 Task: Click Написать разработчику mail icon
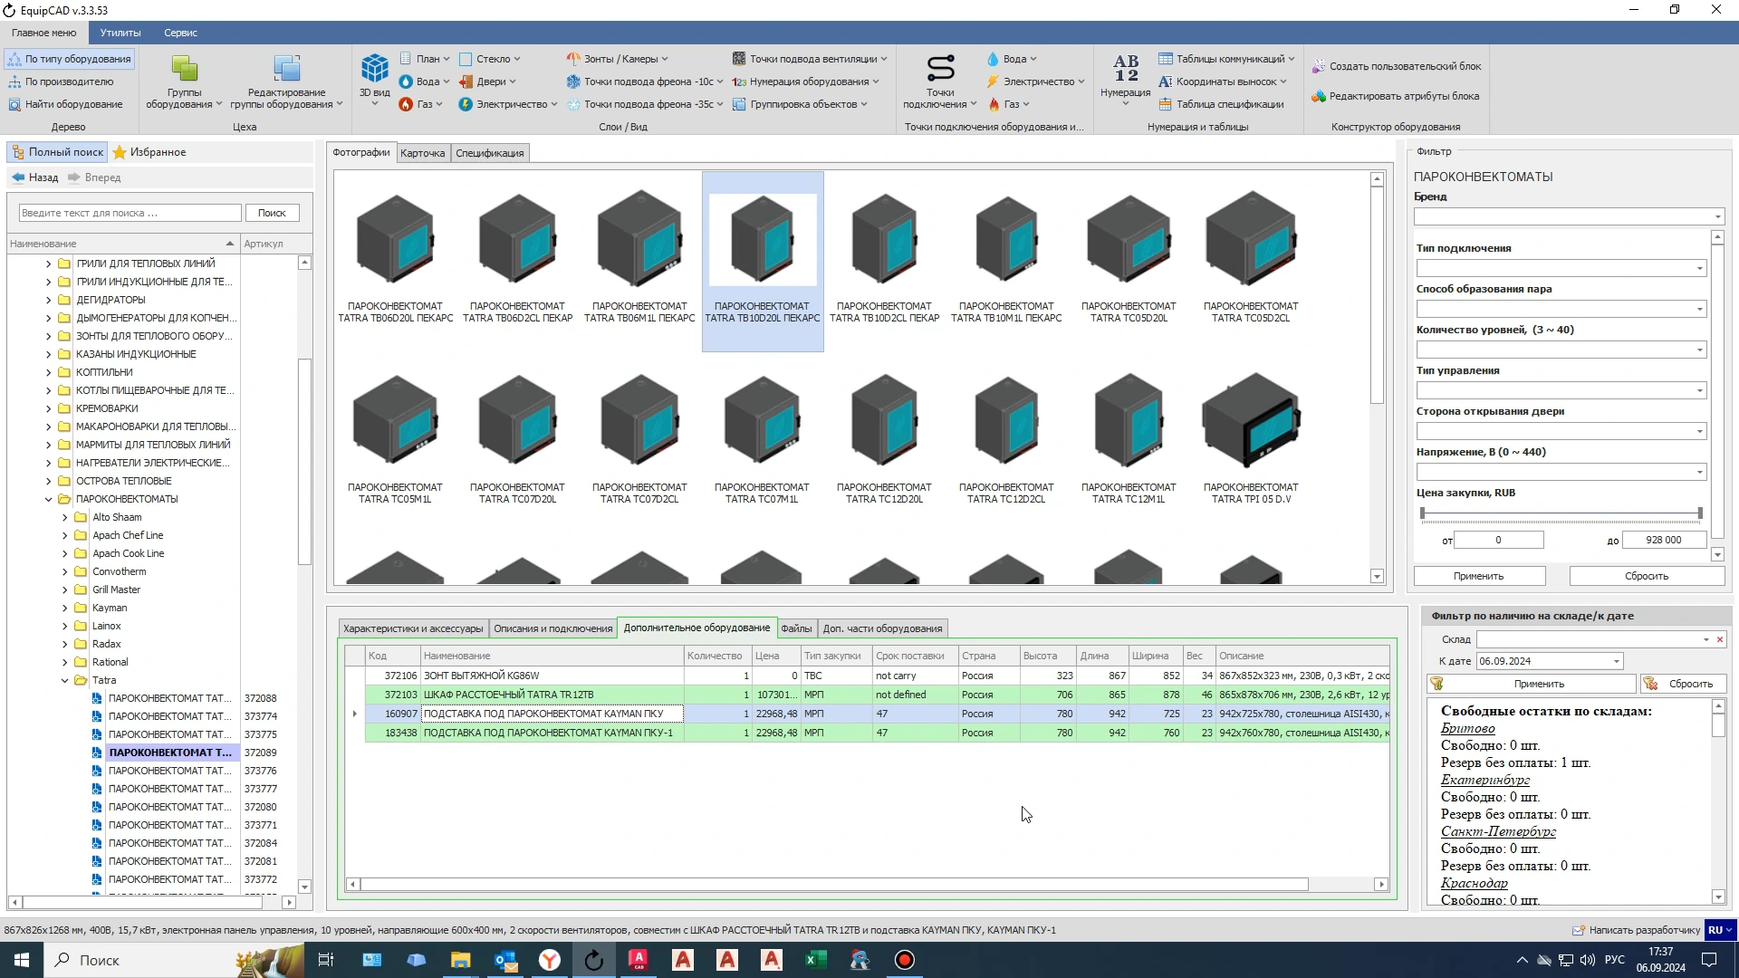1578,930
